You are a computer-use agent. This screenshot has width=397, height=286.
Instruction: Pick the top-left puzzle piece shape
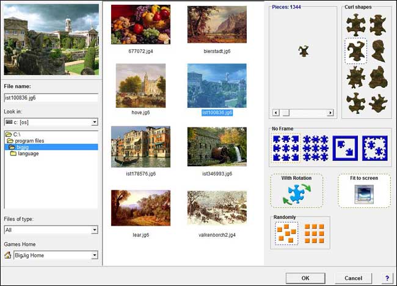coord(354,24)
